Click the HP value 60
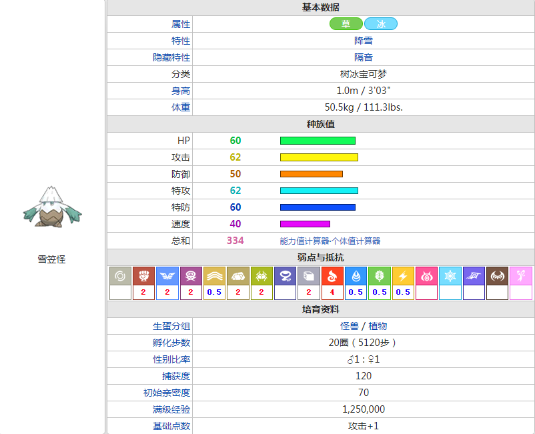The width and height of the screenshot is (535, 434). click(235, 141)
